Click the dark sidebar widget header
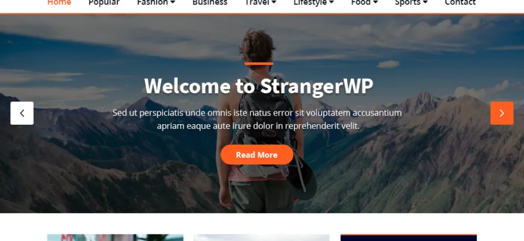The image size is (524, 241). pos(408,237)
